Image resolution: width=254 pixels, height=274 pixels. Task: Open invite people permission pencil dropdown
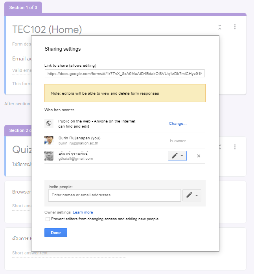pos(192,195)
